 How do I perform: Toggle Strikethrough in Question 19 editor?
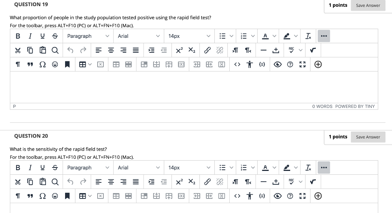(x=55, y=36)
